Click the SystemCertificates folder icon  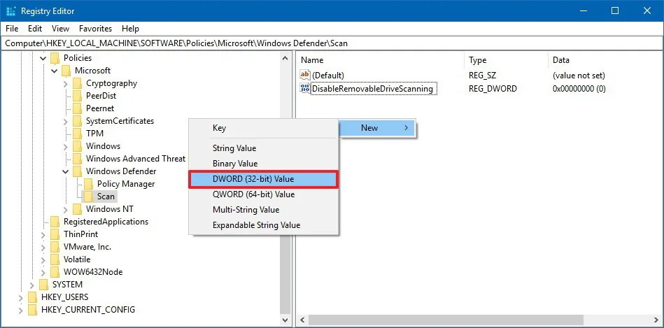(77, 121)
